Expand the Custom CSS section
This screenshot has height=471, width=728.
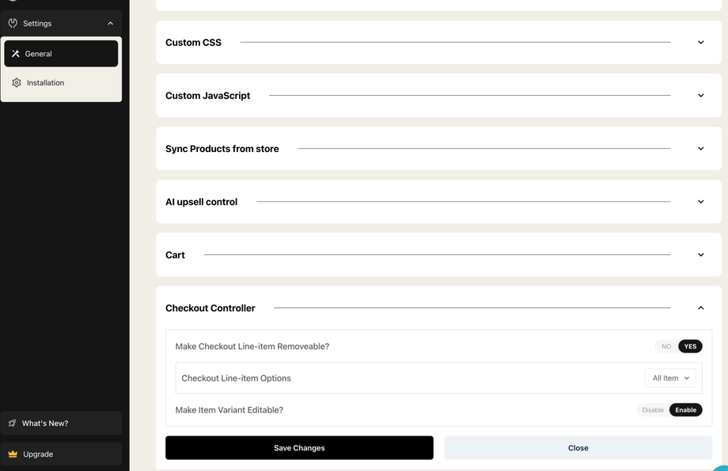700,43
